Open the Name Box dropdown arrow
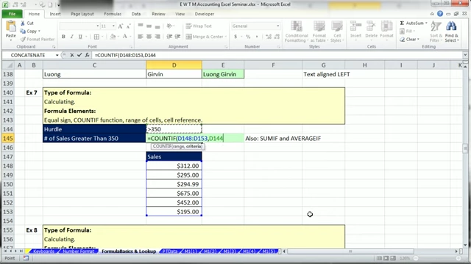 (x=57, y=55)
